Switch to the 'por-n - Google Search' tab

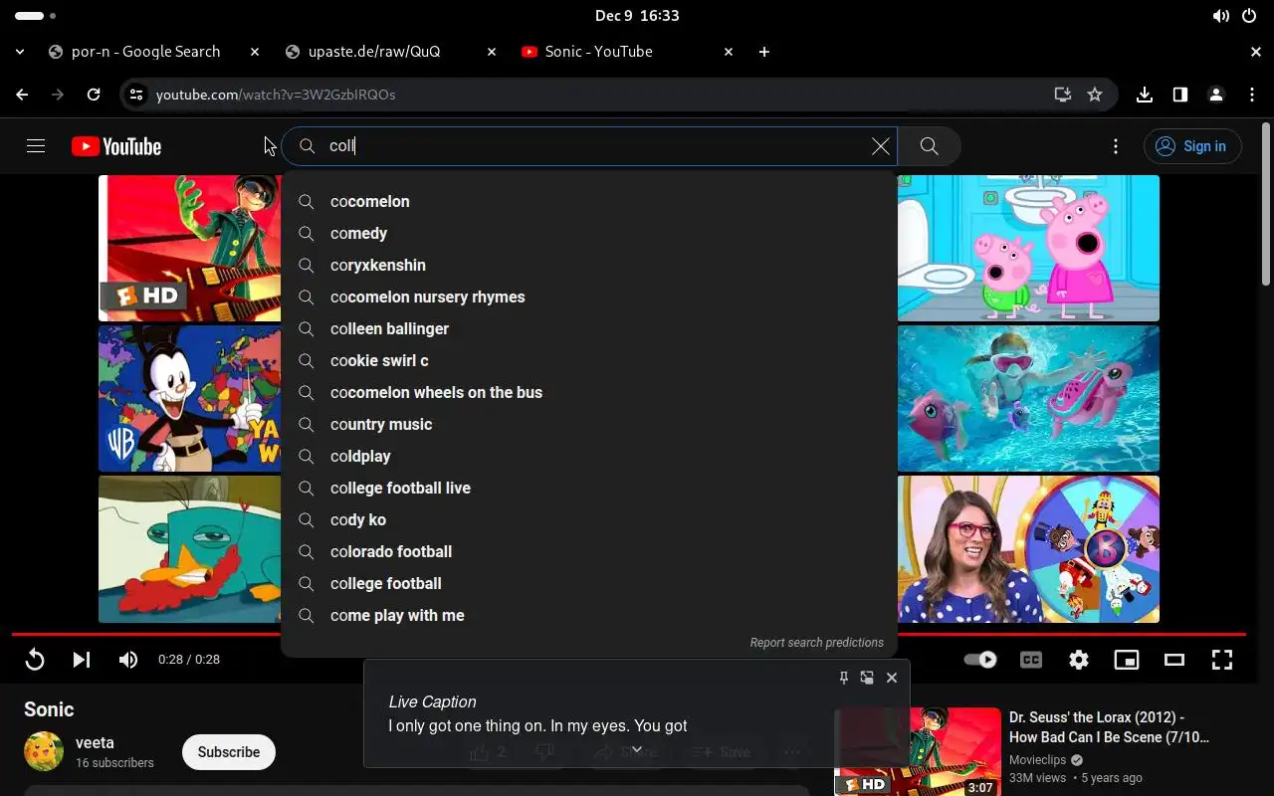click(x=144, y=52)
